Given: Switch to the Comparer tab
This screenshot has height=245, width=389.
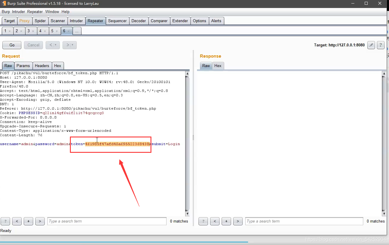Looking at the screenshot, I should (x=159, y=21).
